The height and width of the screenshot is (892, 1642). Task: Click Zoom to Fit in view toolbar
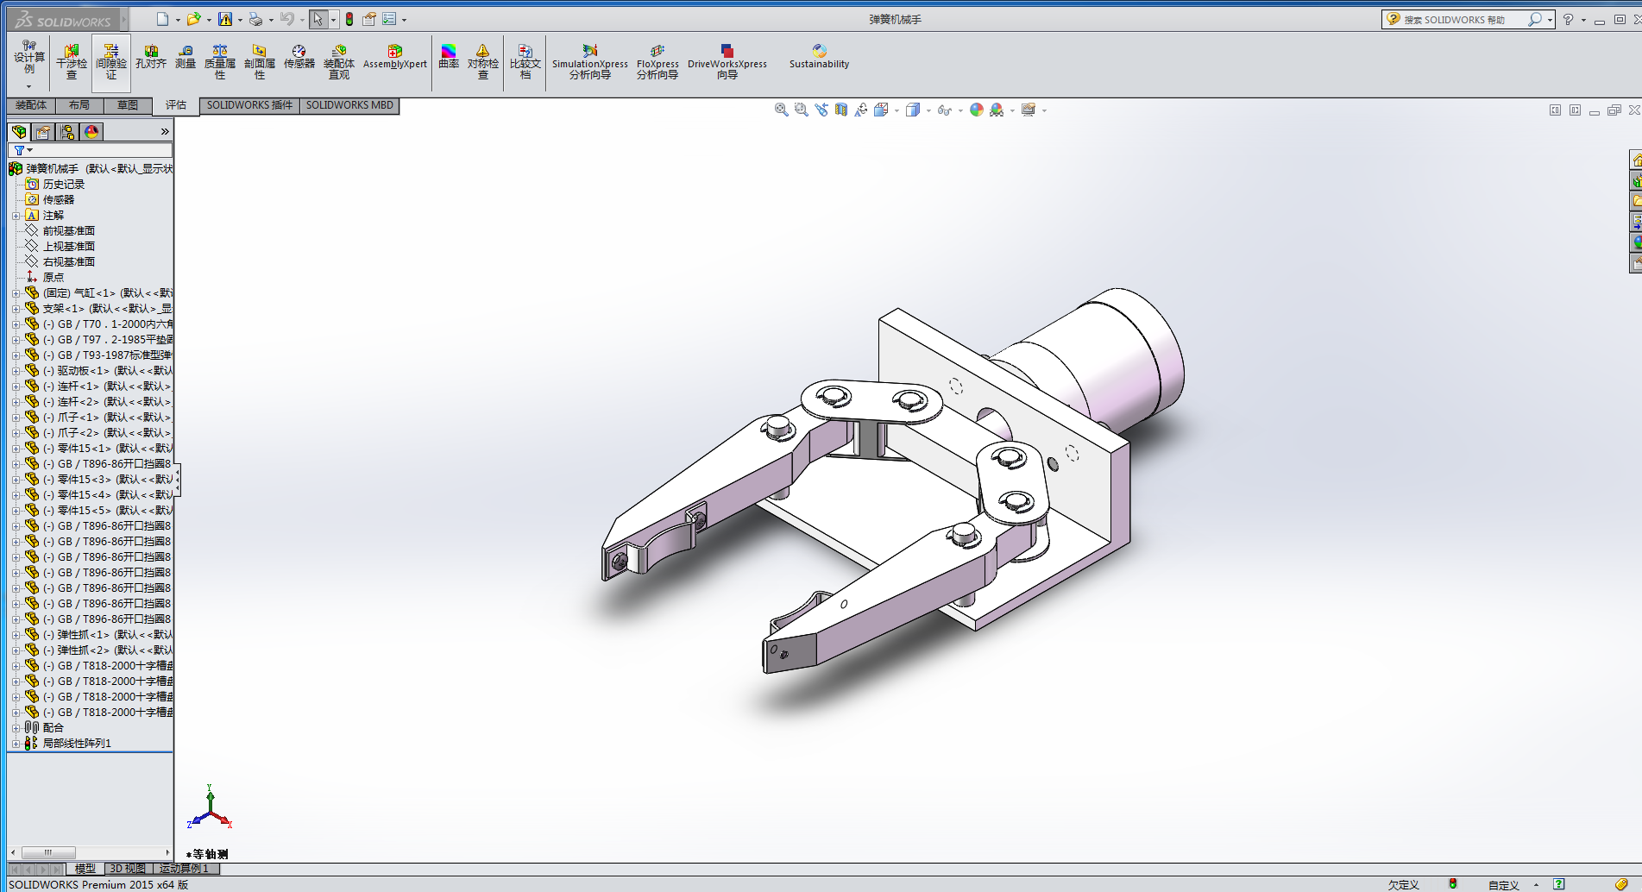781,110
